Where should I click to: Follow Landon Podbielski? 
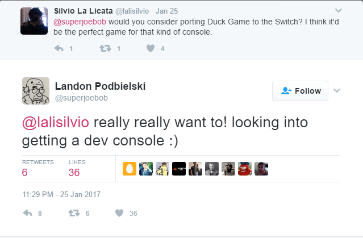pos(300,91)
